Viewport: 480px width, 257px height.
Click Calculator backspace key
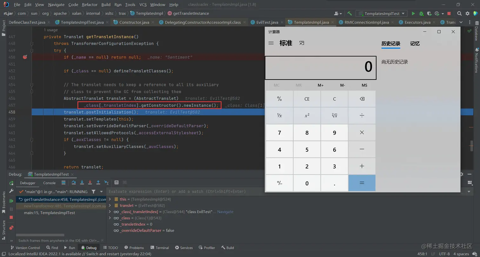362,99
